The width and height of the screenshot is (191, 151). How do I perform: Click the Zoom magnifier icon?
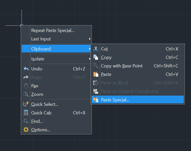click(x=26, y=94)
